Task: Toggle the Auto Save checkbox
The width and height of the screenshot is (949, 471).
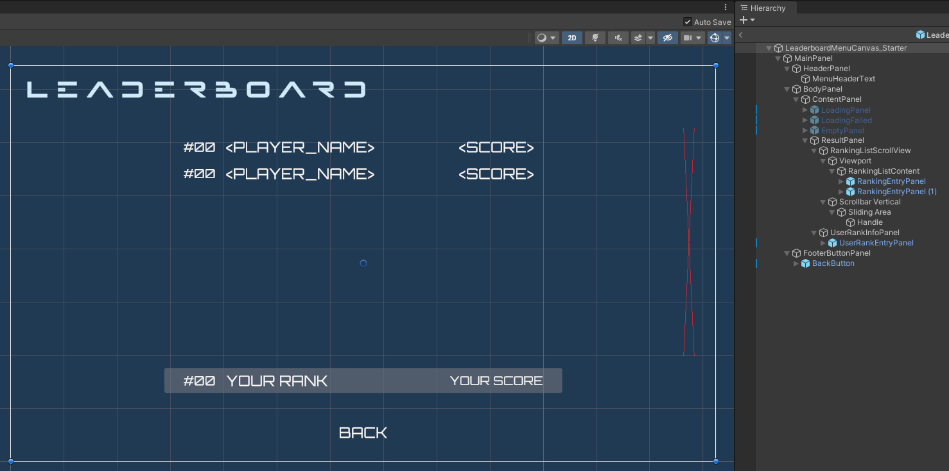Action: 688,22
